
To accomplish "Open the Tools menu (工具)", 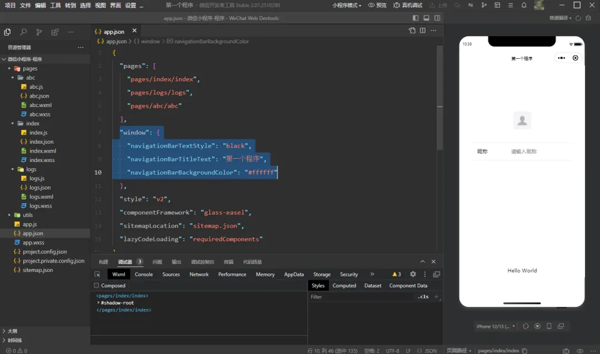I will (x=56, y=6).
